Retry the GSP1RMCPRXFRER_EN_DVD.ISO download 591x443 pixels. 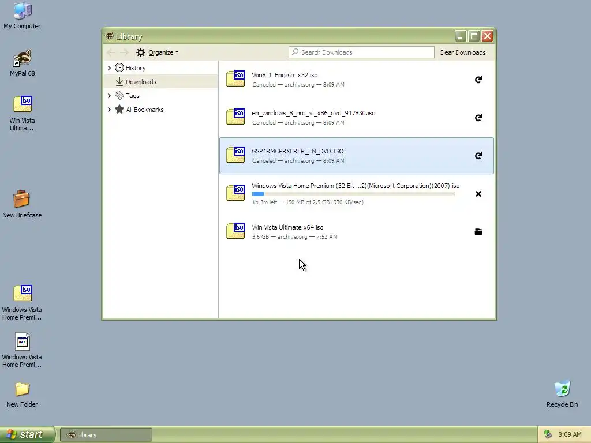click(478, 156)
